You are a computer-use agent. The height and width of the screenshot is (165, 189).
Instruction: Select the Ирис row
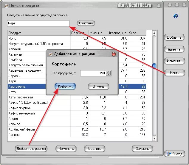click(x=77, y=38)
